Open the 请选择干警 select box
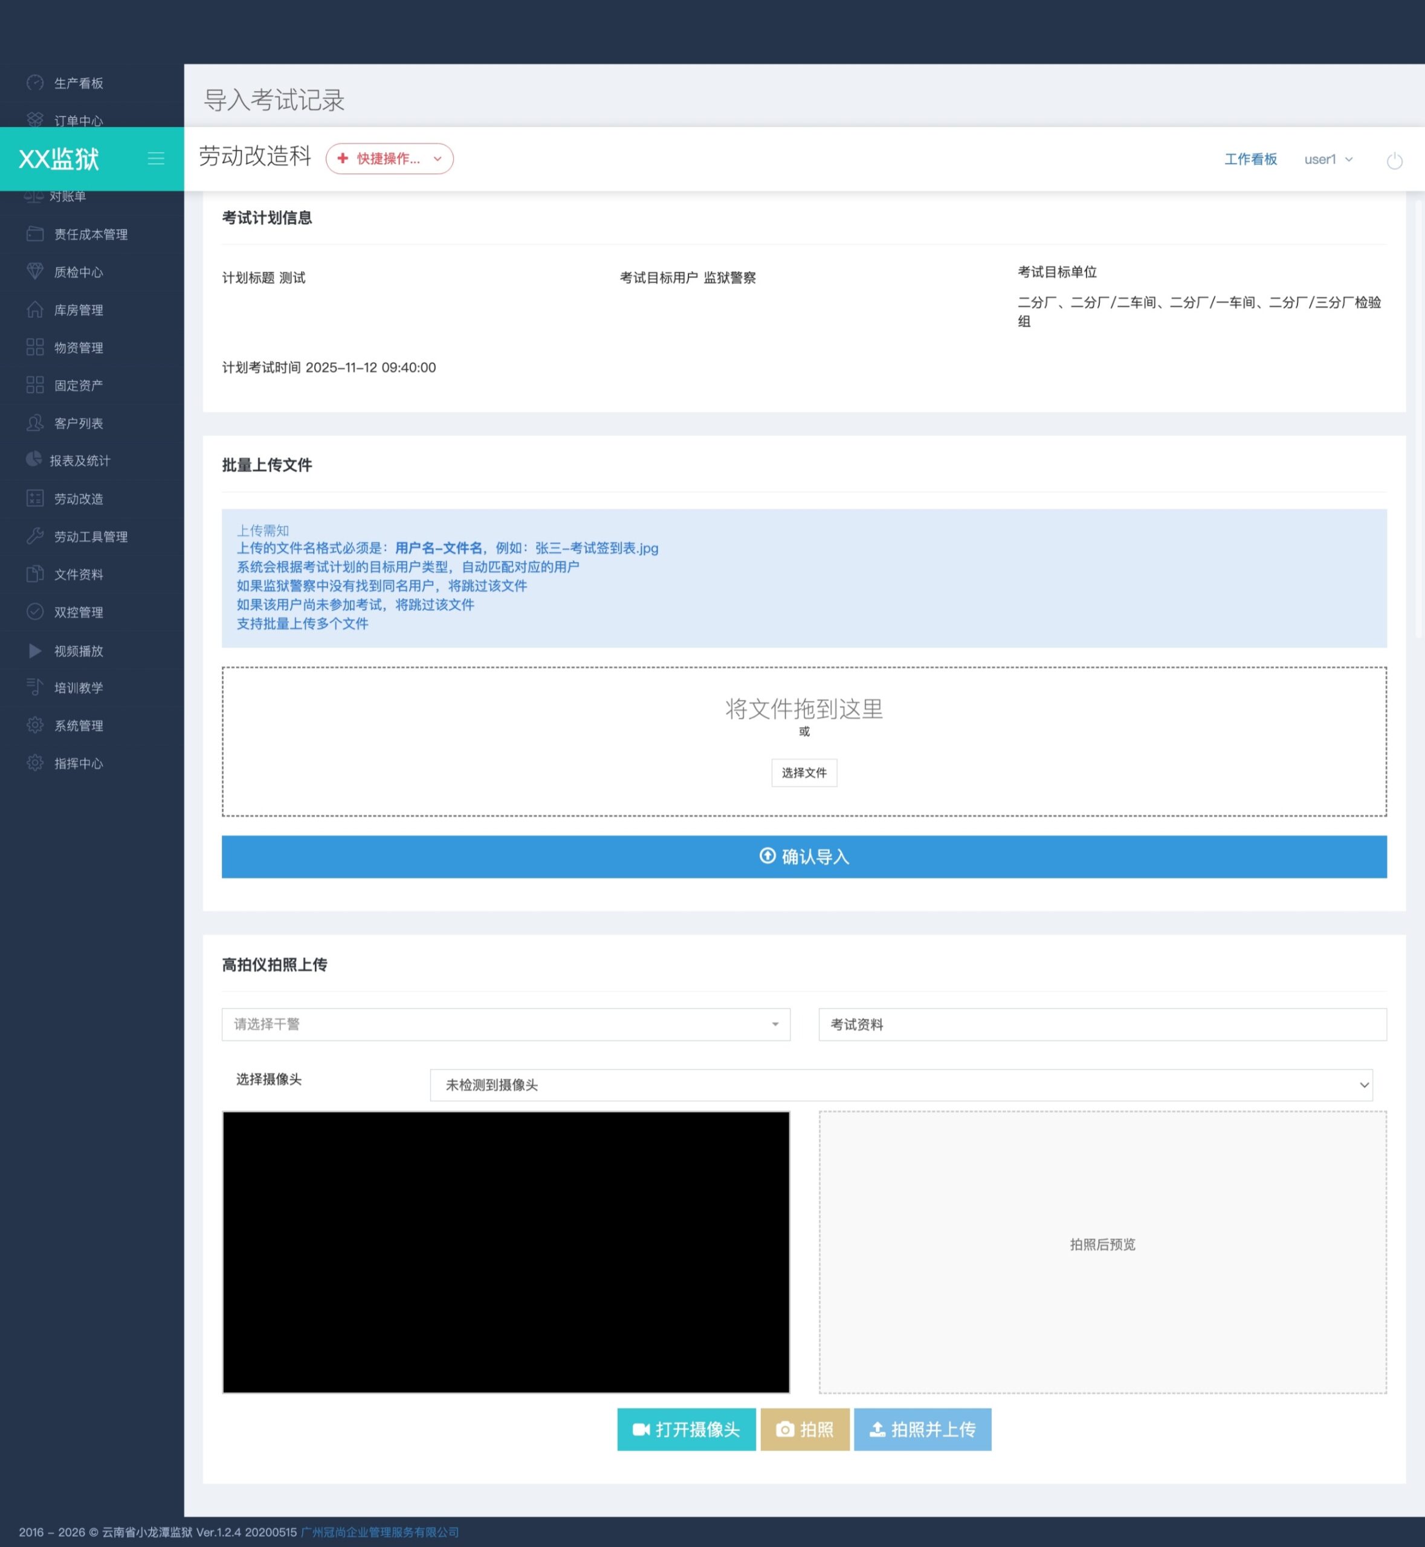 click(x=505, y=1024)
